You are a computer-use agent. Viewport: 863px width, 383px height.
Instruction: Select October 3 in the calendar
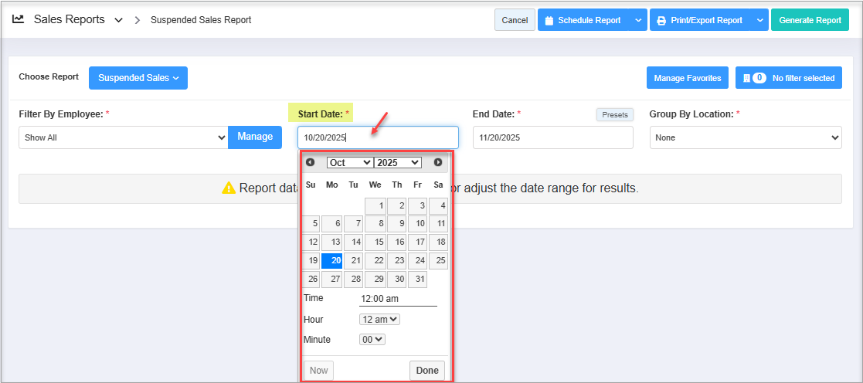click(x=418, y=206)
